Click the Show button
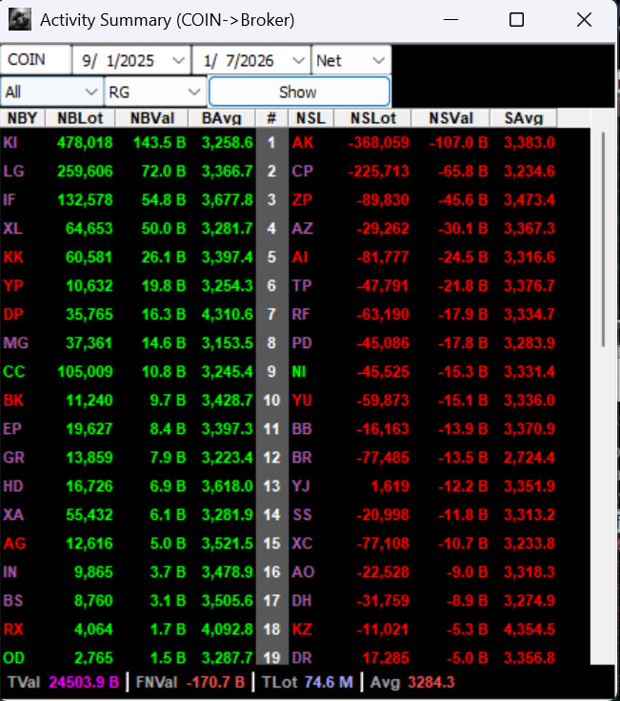Screen dimensions: 620x701 [x=299, y=93]
